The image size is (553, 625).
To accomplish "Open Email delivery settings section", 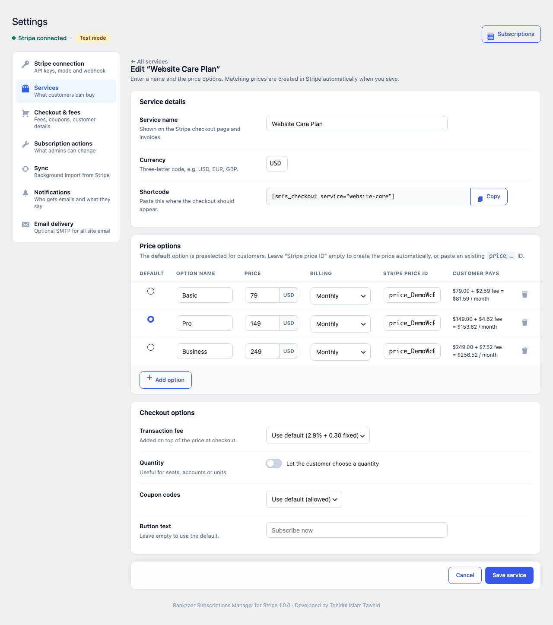I will 66,227.
